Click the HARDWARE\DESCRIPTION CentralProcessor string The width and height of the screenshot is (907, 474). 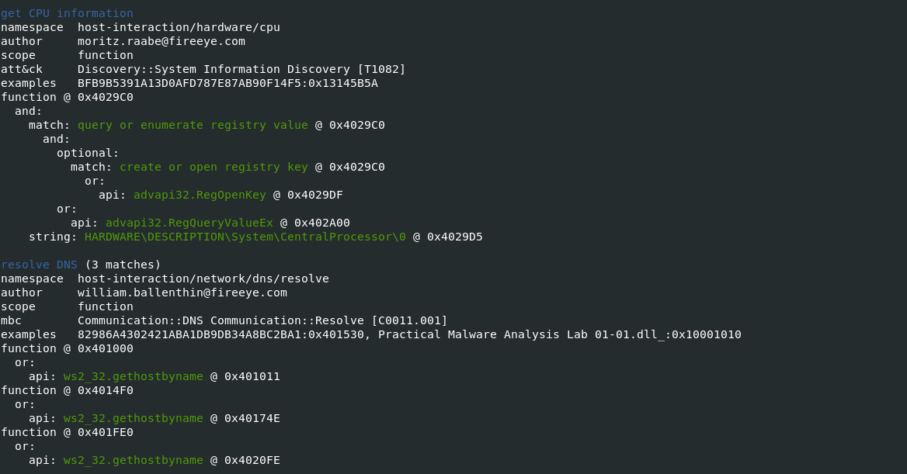pyautogui.click(x=245, y=237)
